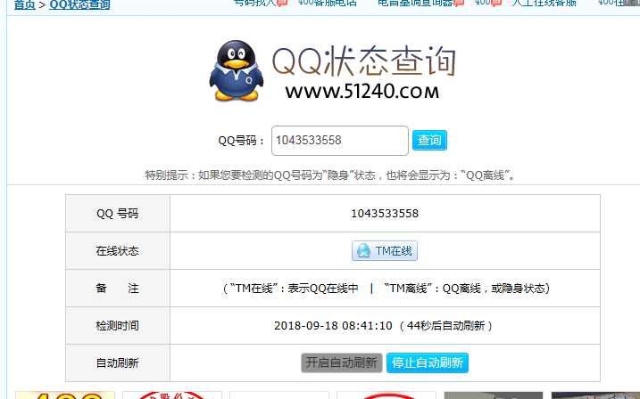Click the TM在线 status badge
Screen dimensions: 640x399
coord(385,251)
